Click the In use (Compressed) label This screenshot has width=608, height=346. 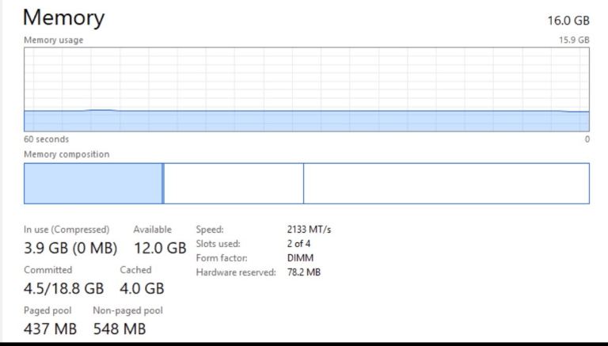pyautogui.click(x=66, y=230)
